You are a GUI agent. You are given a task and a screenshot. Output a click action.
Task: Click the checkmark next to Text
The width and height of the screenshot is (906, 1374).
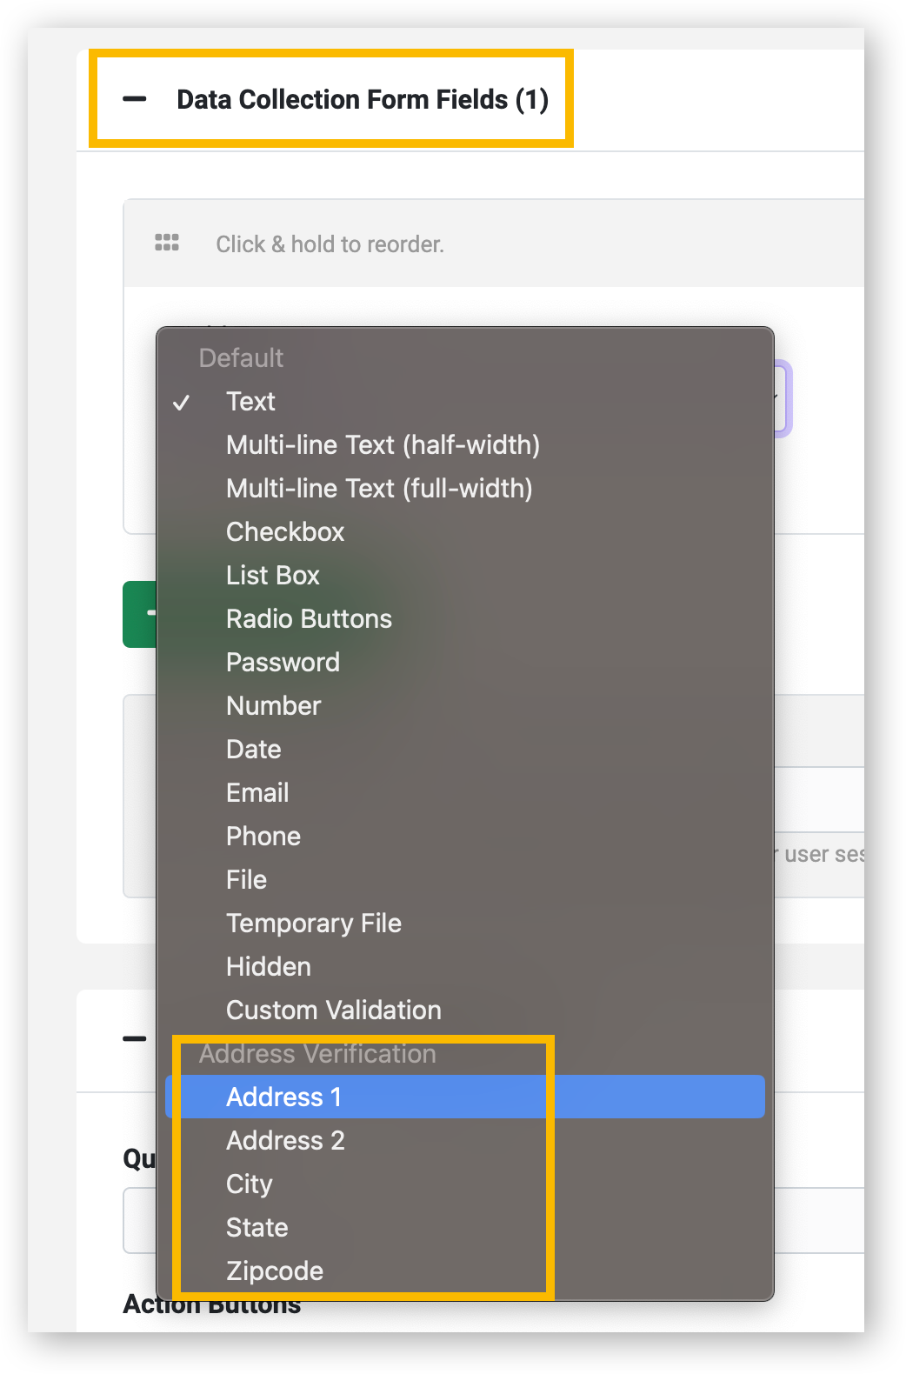(x=183, y=402)
